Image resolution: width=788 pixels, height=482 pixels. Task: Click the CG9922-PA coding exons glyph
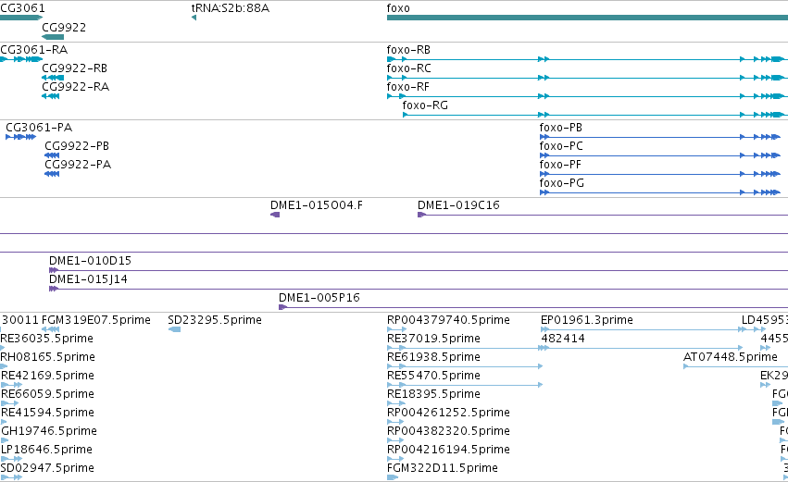point(52,175)
